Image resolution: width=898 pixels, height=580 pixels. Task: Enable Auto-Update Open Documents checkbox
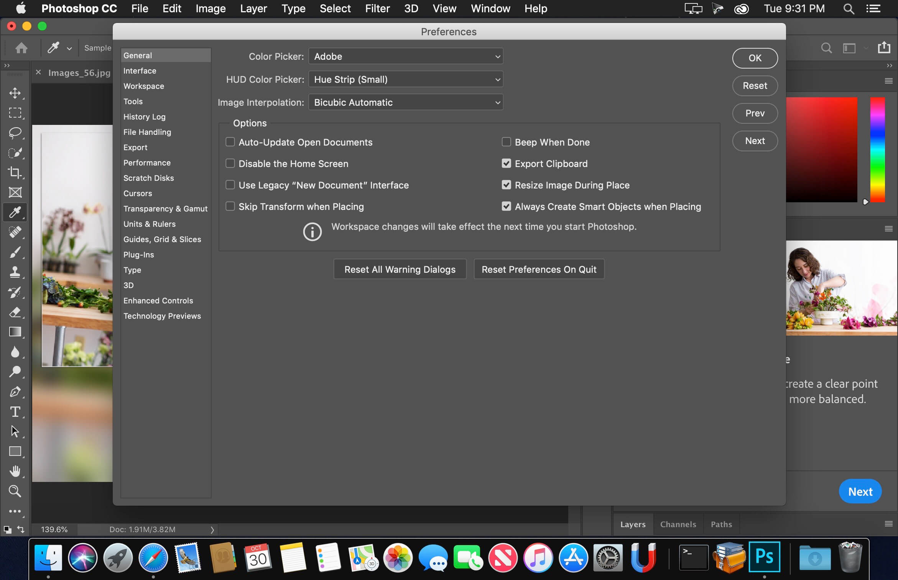tap(230, 141)
